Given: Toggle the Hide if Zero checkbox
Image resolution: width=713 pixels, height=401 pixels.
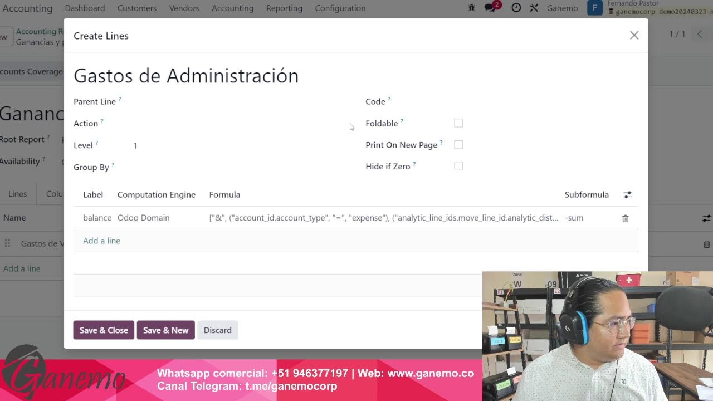Looking at the screenshot, I should coord(458,166).
